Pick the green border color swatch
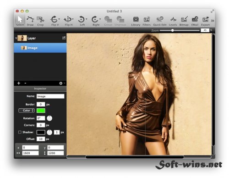The width and height of the screenshot is (229, 178). pos(41,111)
